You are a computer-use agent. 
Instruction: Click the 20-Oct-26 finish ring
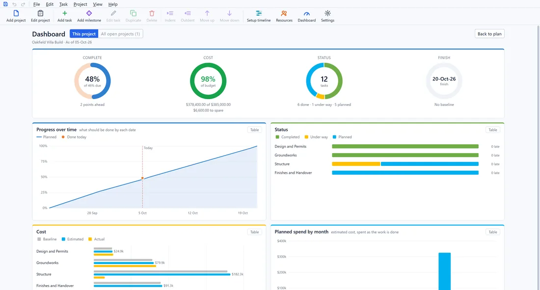(444, 81)
